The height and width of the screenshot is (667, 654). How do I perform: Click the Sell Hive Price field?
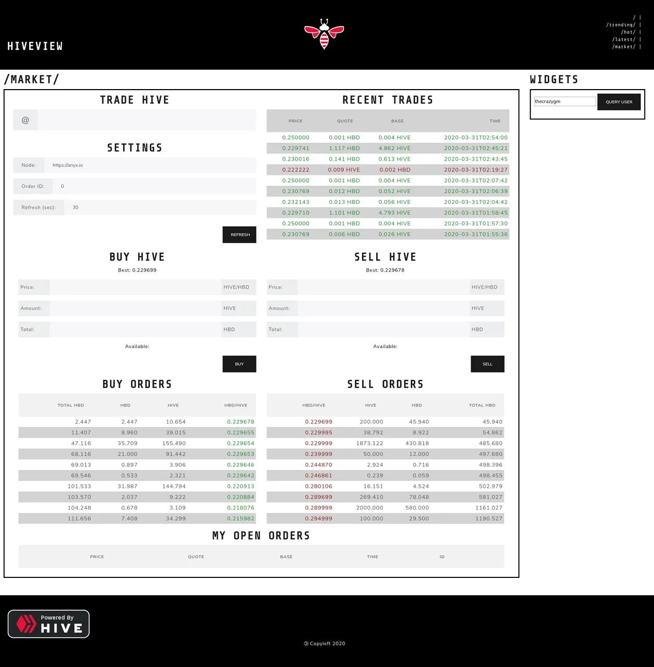pyautogui.click(x=384, y=287)
